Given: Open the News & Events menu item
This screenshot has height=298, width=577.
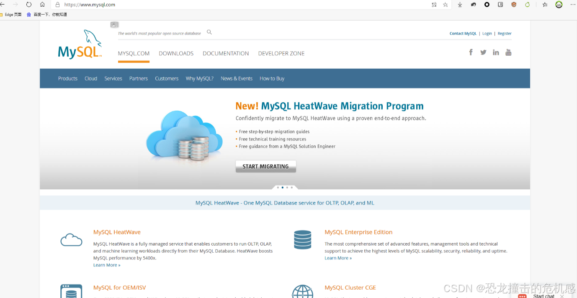Looking at the screenshot, I should coord(237,78).
